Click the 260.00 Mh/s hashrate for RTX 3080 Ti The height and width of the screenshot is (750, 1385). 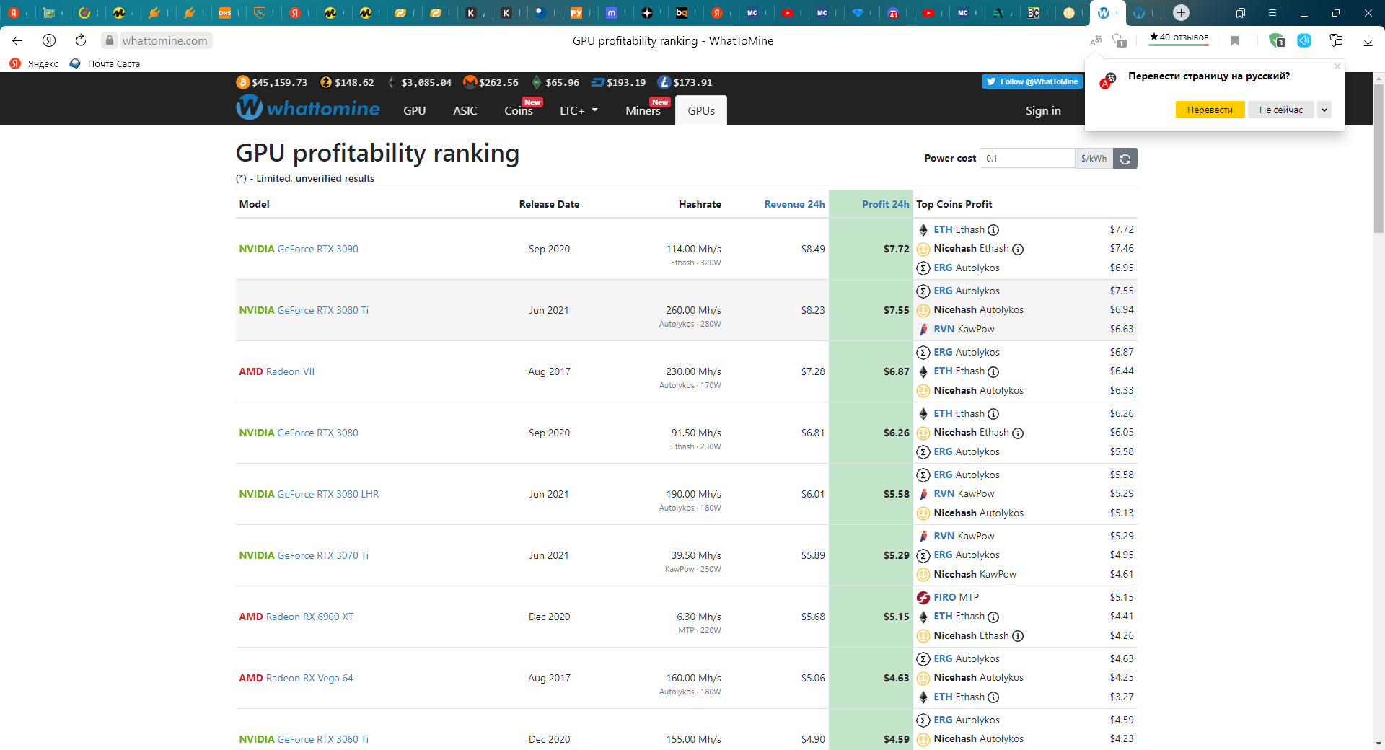(x=693, y=310)
